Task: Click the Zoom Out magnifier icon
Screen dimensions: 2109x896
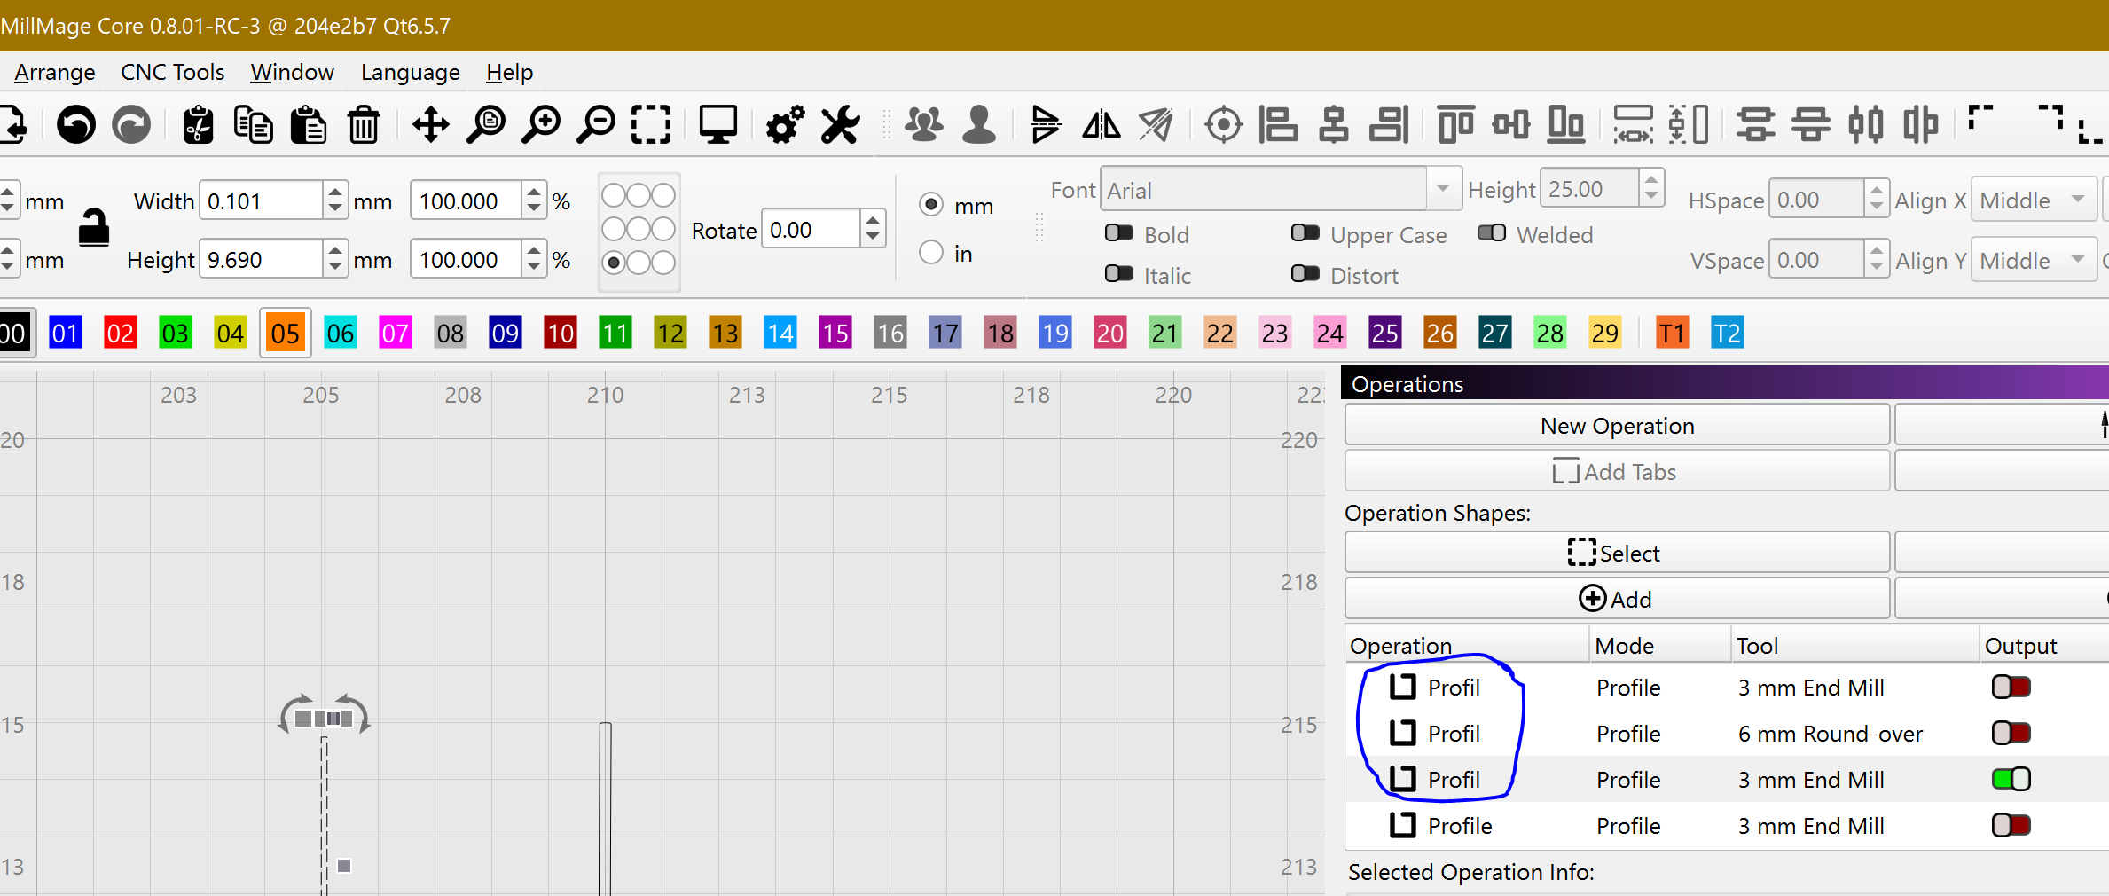Action: (597, 124)
